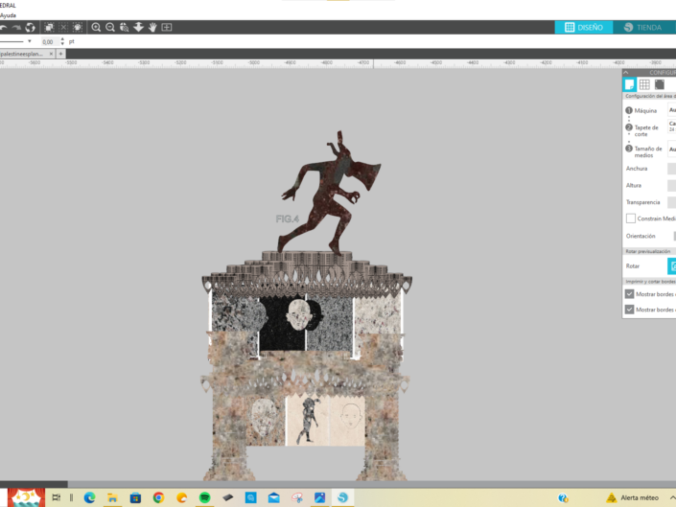Open the Tamaño de medios dropdown
This screenshot has width=676, height=507.
click(672, 150)
